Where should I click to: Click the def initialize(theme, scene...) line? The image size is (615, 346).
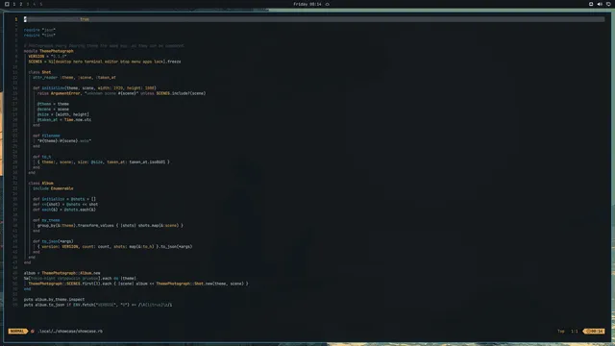coord(94,87)
